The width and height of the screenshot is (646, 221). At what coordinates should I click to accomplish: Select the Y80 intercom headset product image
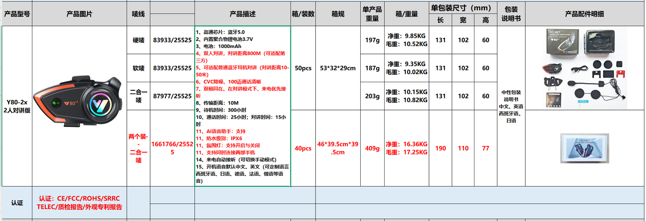78,102
